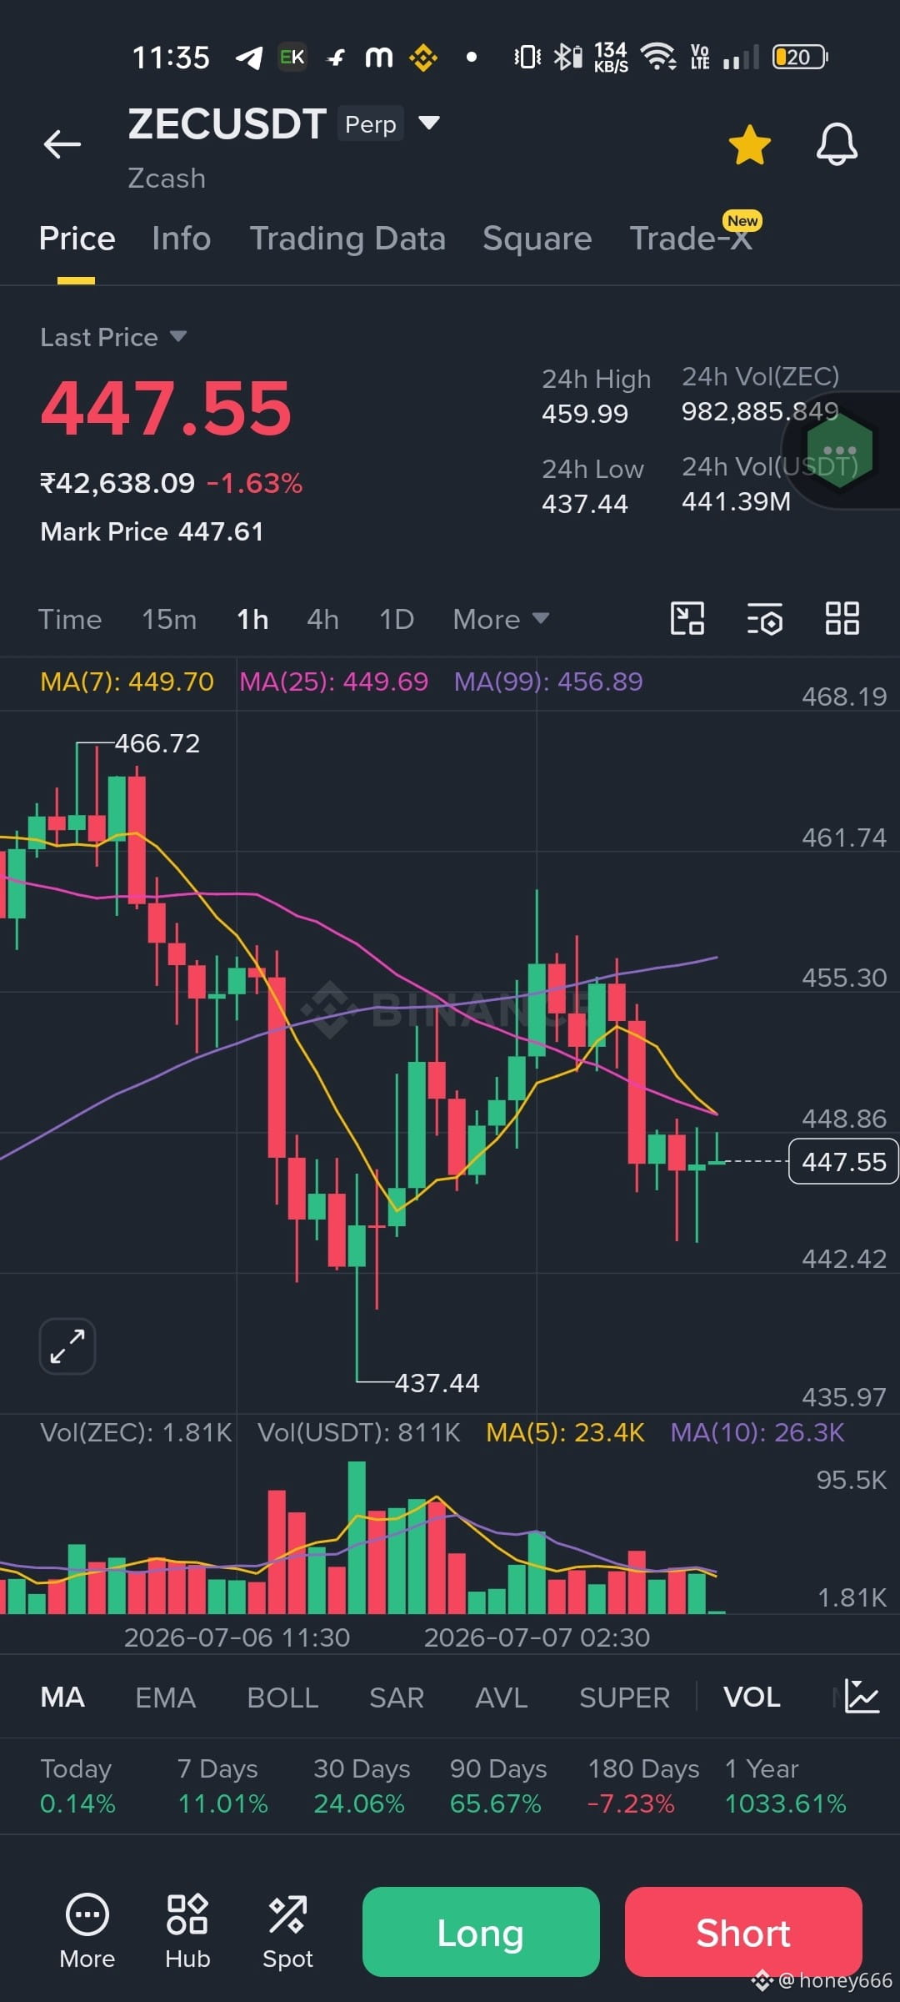This screenshot has height=2002, width=900.
Task: Tap the Binance status bar notification icon
Action: pos(423,57)
